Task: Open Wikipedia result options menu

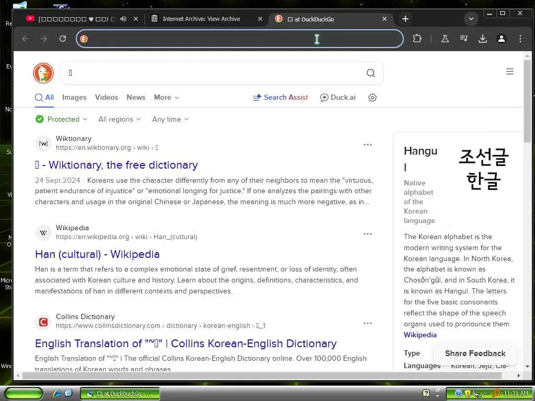Action: point(367,234)
